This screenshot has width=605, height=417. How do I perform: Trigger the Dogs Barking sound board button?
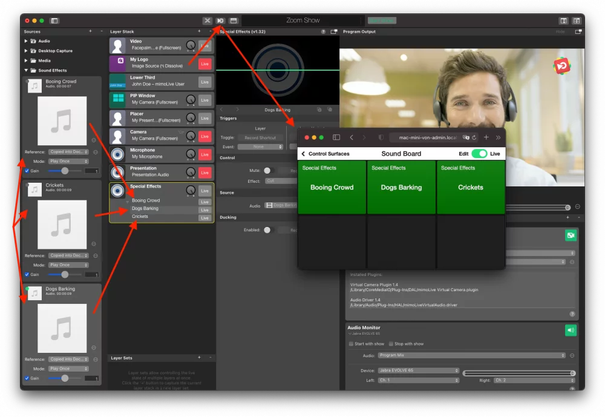click(x=401, y=187)
